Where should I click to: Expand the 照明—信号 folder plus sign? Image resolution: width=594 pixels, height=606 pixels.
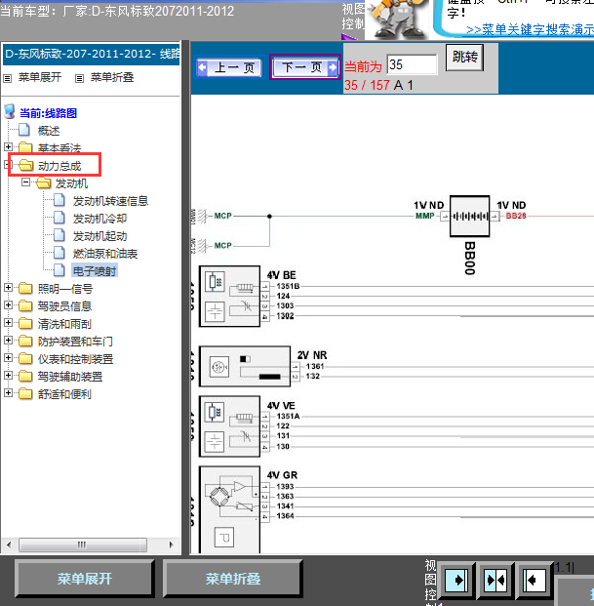coord(8,287)
